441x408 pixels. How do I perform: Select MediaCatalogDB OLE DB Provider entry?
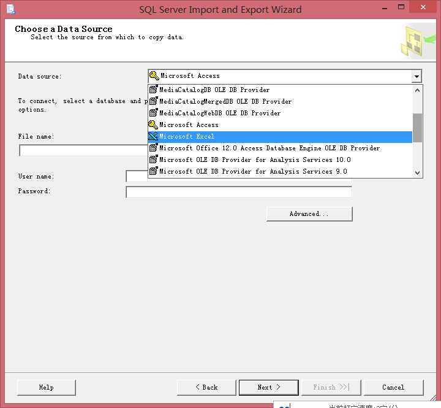click(x=280, y=90)
